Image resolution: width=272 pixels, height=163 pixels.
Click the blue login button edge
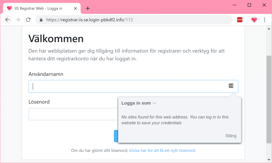[x=116, y=136]
